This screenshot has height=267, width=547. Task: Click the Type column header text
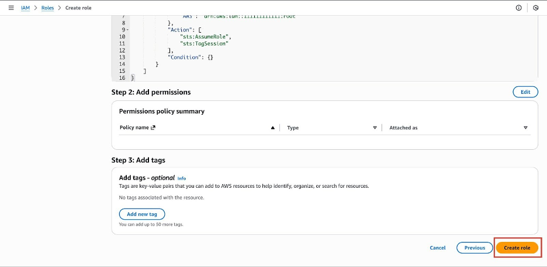click(x=293, y=128)
